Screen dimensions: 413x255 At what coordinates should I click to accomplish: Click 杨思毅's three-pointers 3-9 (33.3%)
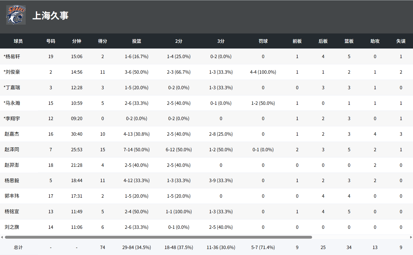coord(221,181)
